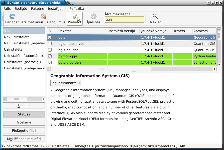Click the filter list horizontal scrollbar thumb
The height and width of the screenshot is (150, 224).
pos(17,99)
